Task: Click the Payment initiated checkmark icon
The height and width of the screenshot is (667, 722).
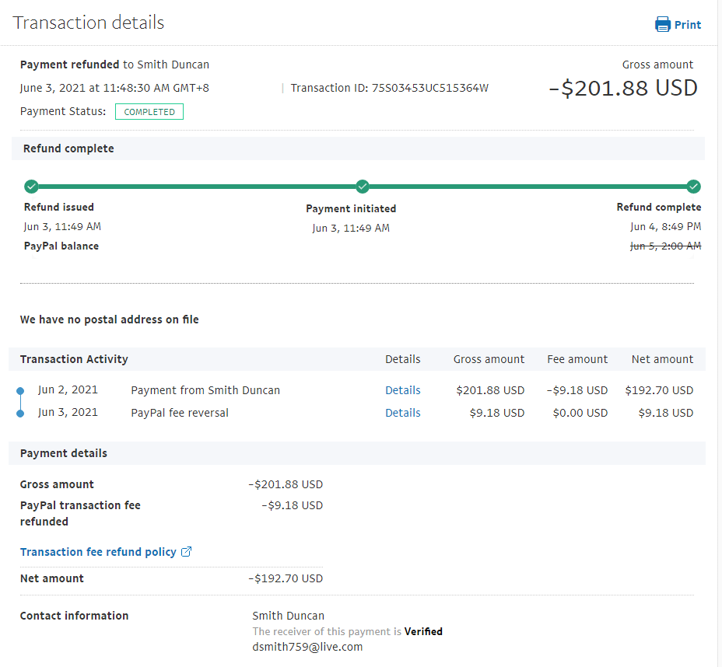Action: pyautogui.click(x=363, y=187)
